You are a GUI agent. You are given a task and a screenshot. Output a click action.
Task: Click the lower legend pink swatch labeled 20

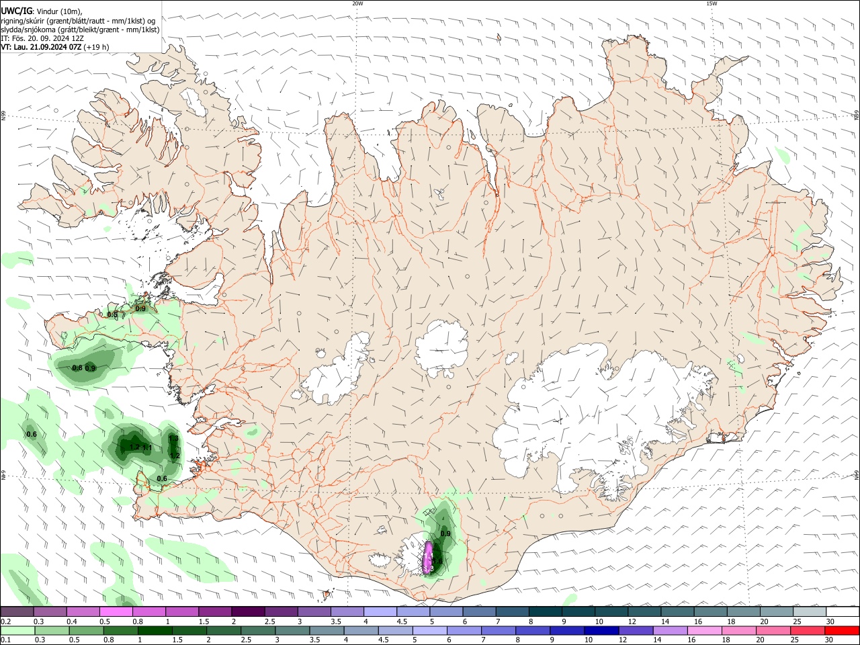[773, 630]
